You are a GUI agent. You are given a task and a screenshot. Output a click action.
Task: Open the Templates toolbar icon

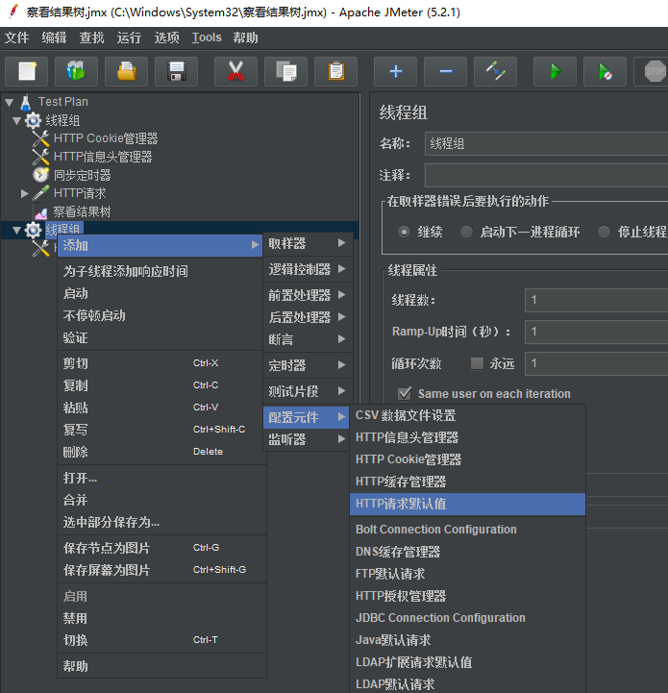click(x=77, y=71)
